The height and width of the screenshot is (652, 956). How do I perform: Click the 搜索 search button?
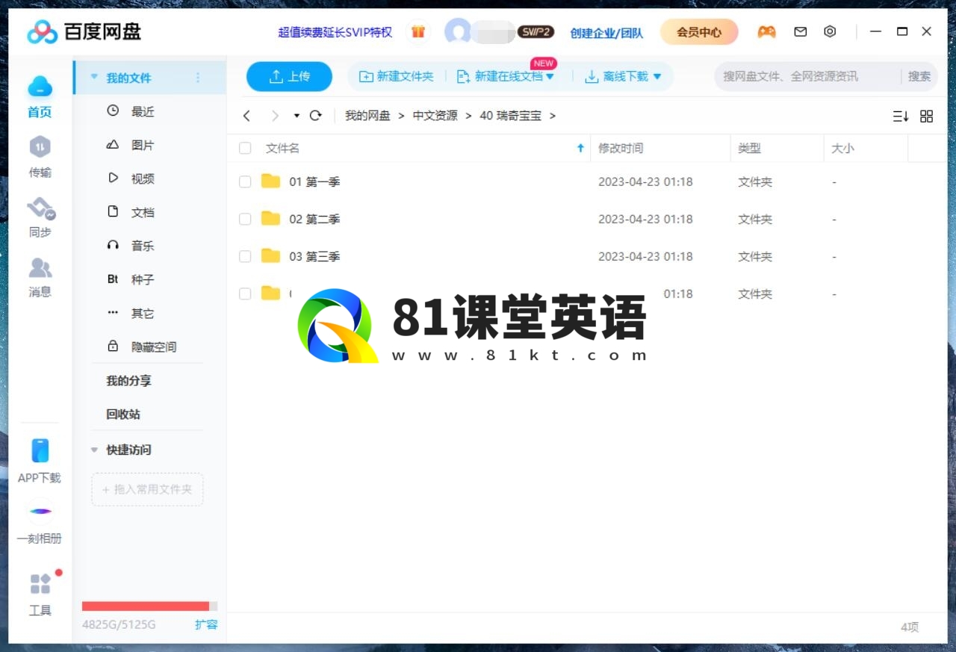919,76
